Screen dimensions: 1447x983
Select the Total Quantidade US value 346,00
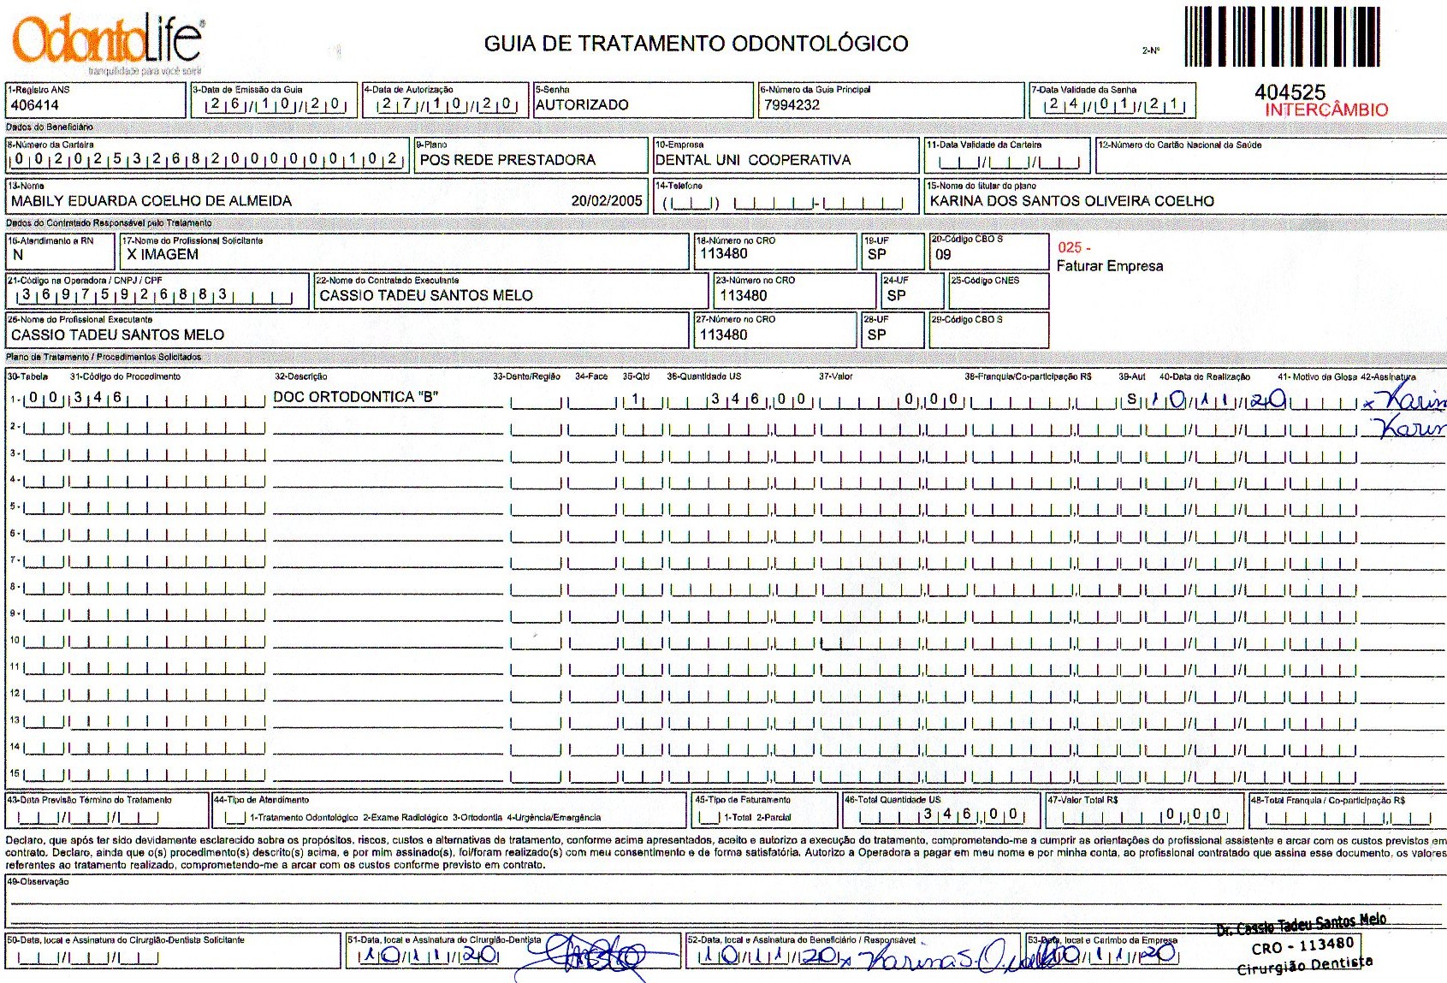tap(971, 814)
